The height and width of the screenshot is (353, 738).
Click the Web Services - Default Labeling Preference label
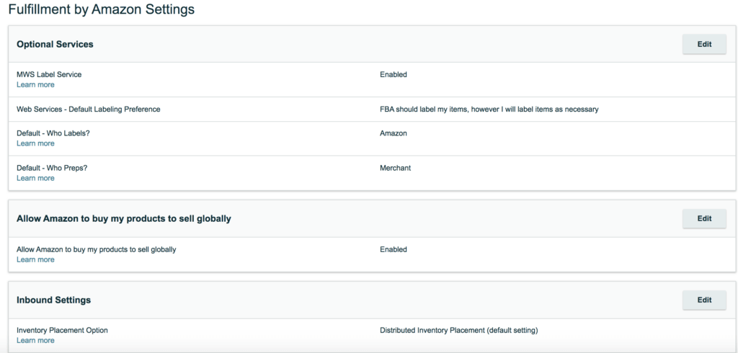[89, 110]
